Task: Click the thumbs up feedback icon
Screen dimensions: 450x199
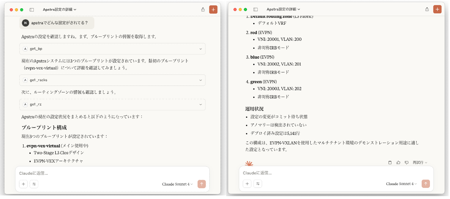Action: (x=398, y=162)
